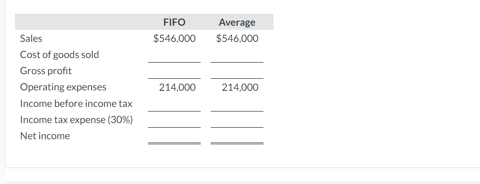Click the Average Net income blank

coord(237,136)
